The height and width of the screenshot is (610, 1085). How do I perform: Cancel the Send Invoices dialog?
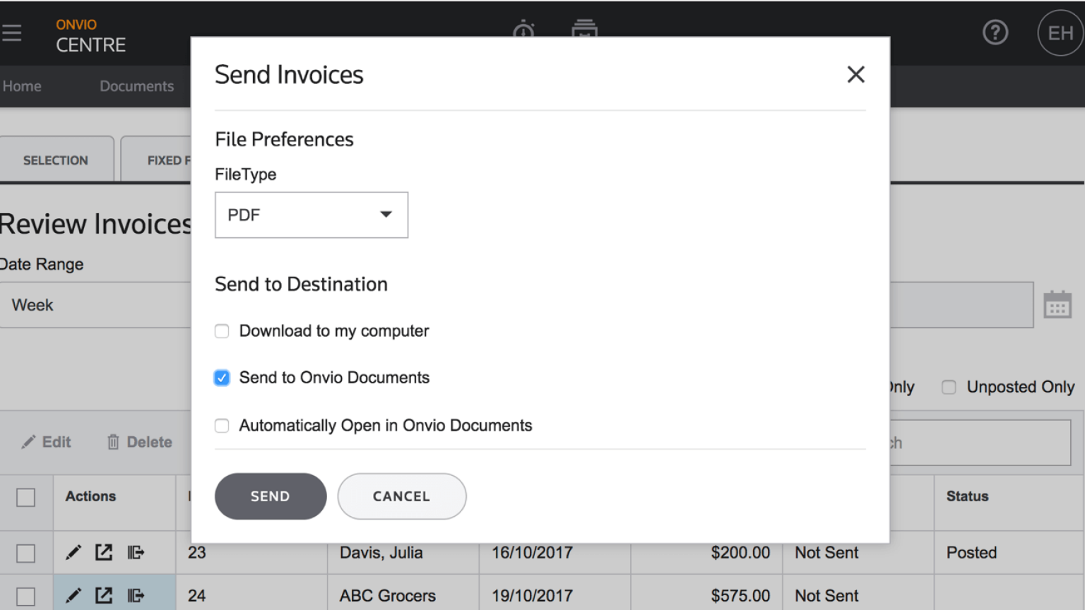pos(401,496)
